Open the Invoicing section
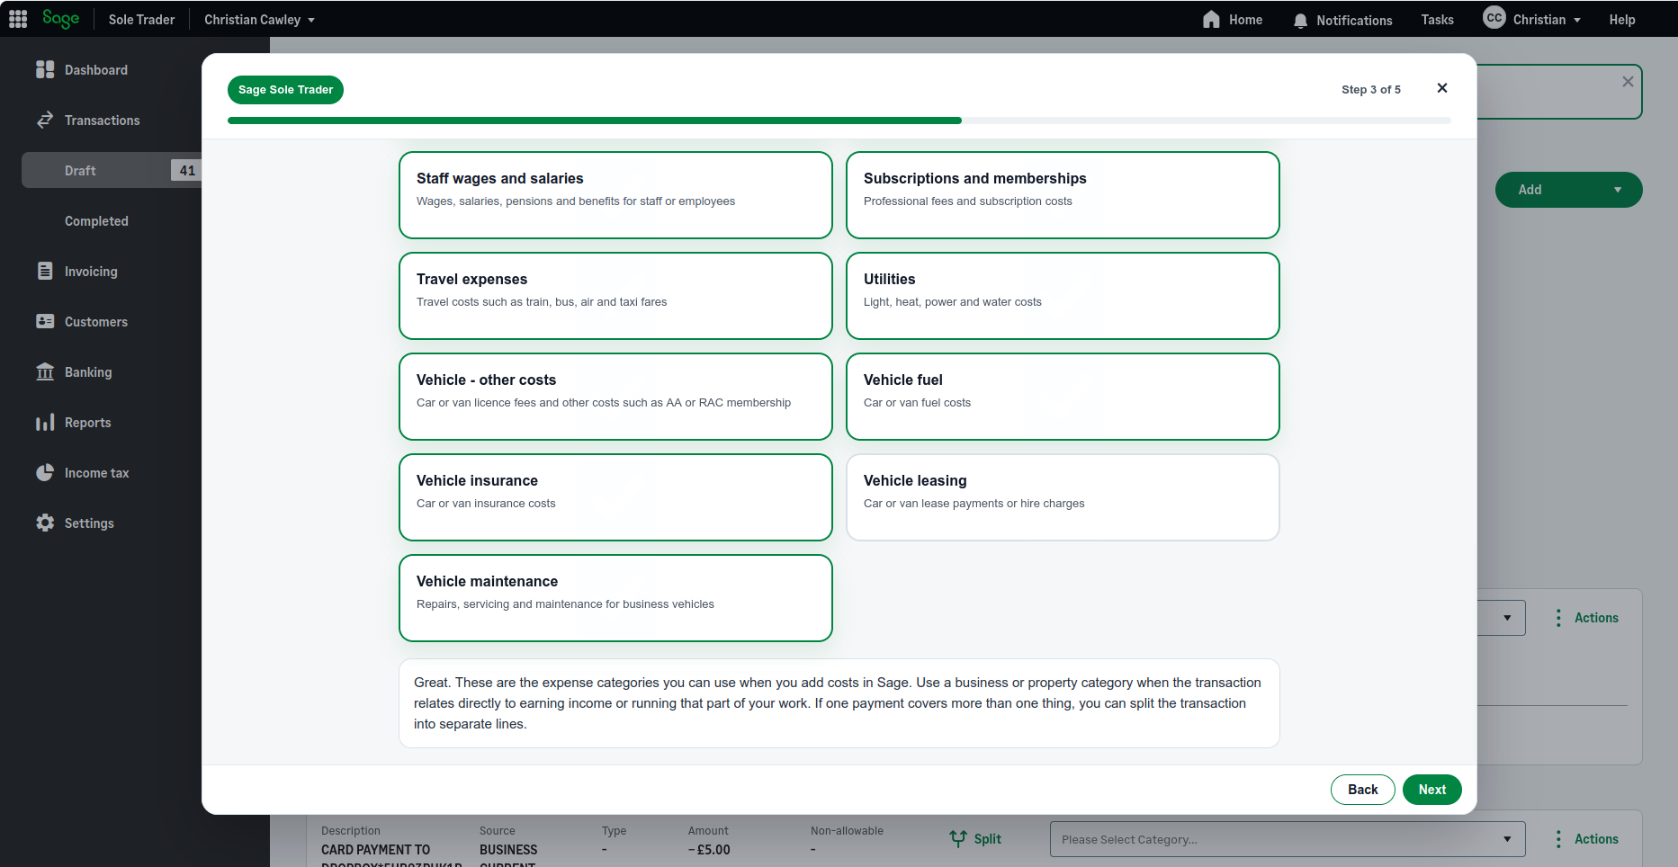Screen dimensions: 1678x867 (x=91, y=271)
